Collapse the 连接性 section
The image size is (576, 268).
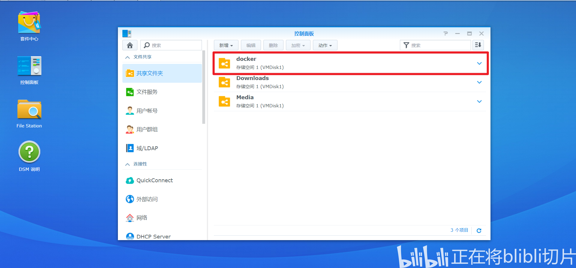pos(127,164)
